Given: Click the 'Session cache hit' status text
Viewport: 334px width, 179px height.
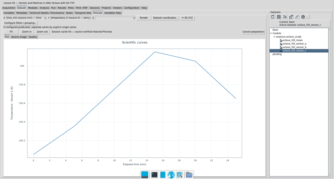Looking at the screenshot, I should click(82, 32).
